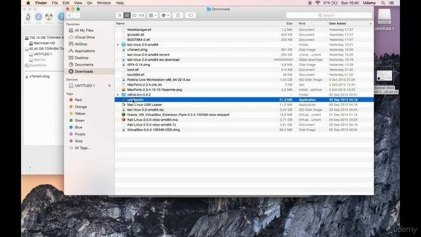This screenshot has height=237, width=421.
Task: Click the Edit Tags toolbar button
Action: [191, 15]
